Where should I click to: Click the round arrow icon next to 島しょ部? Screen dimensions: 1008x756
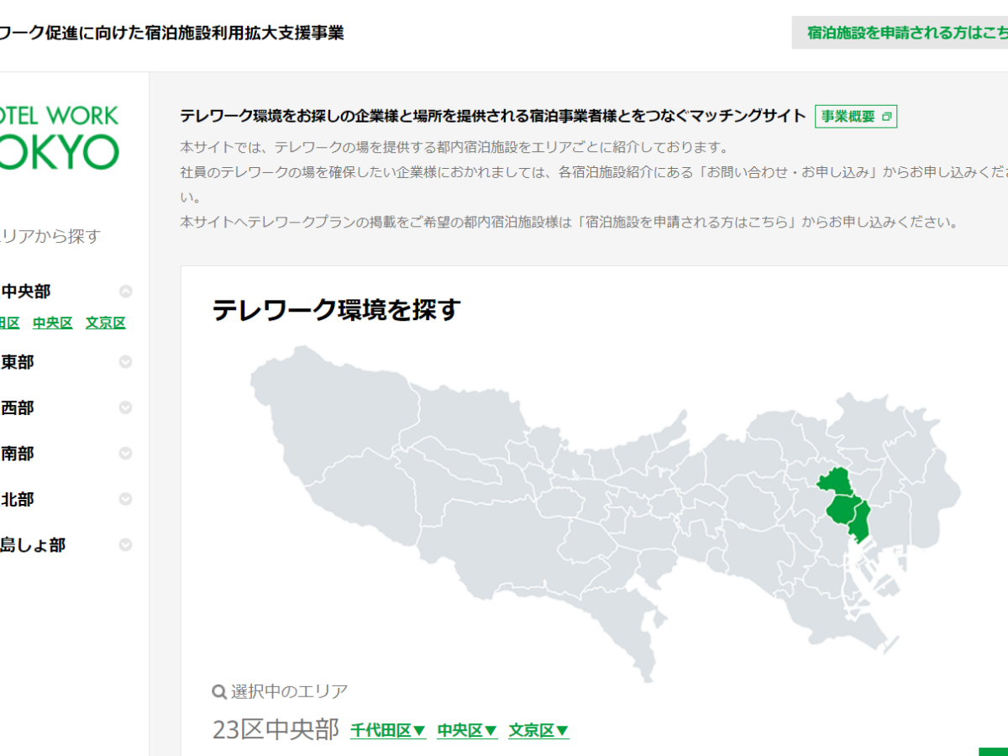[x=125, y=544]
